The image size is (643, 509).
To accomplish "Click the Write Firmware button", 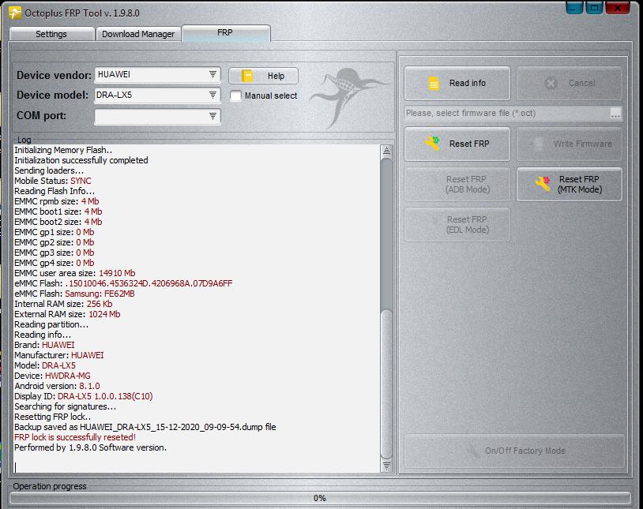I will coord(570,144).
